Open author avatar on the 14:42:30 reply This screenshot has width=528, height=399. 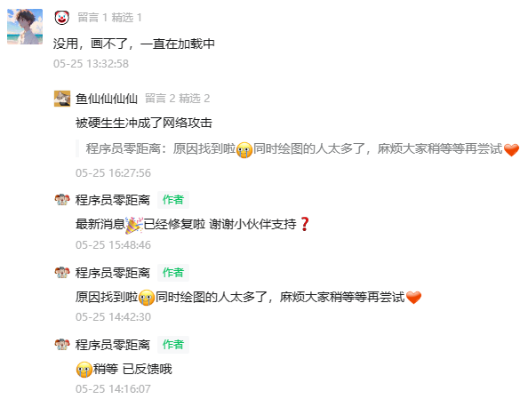tap(62, 273)
